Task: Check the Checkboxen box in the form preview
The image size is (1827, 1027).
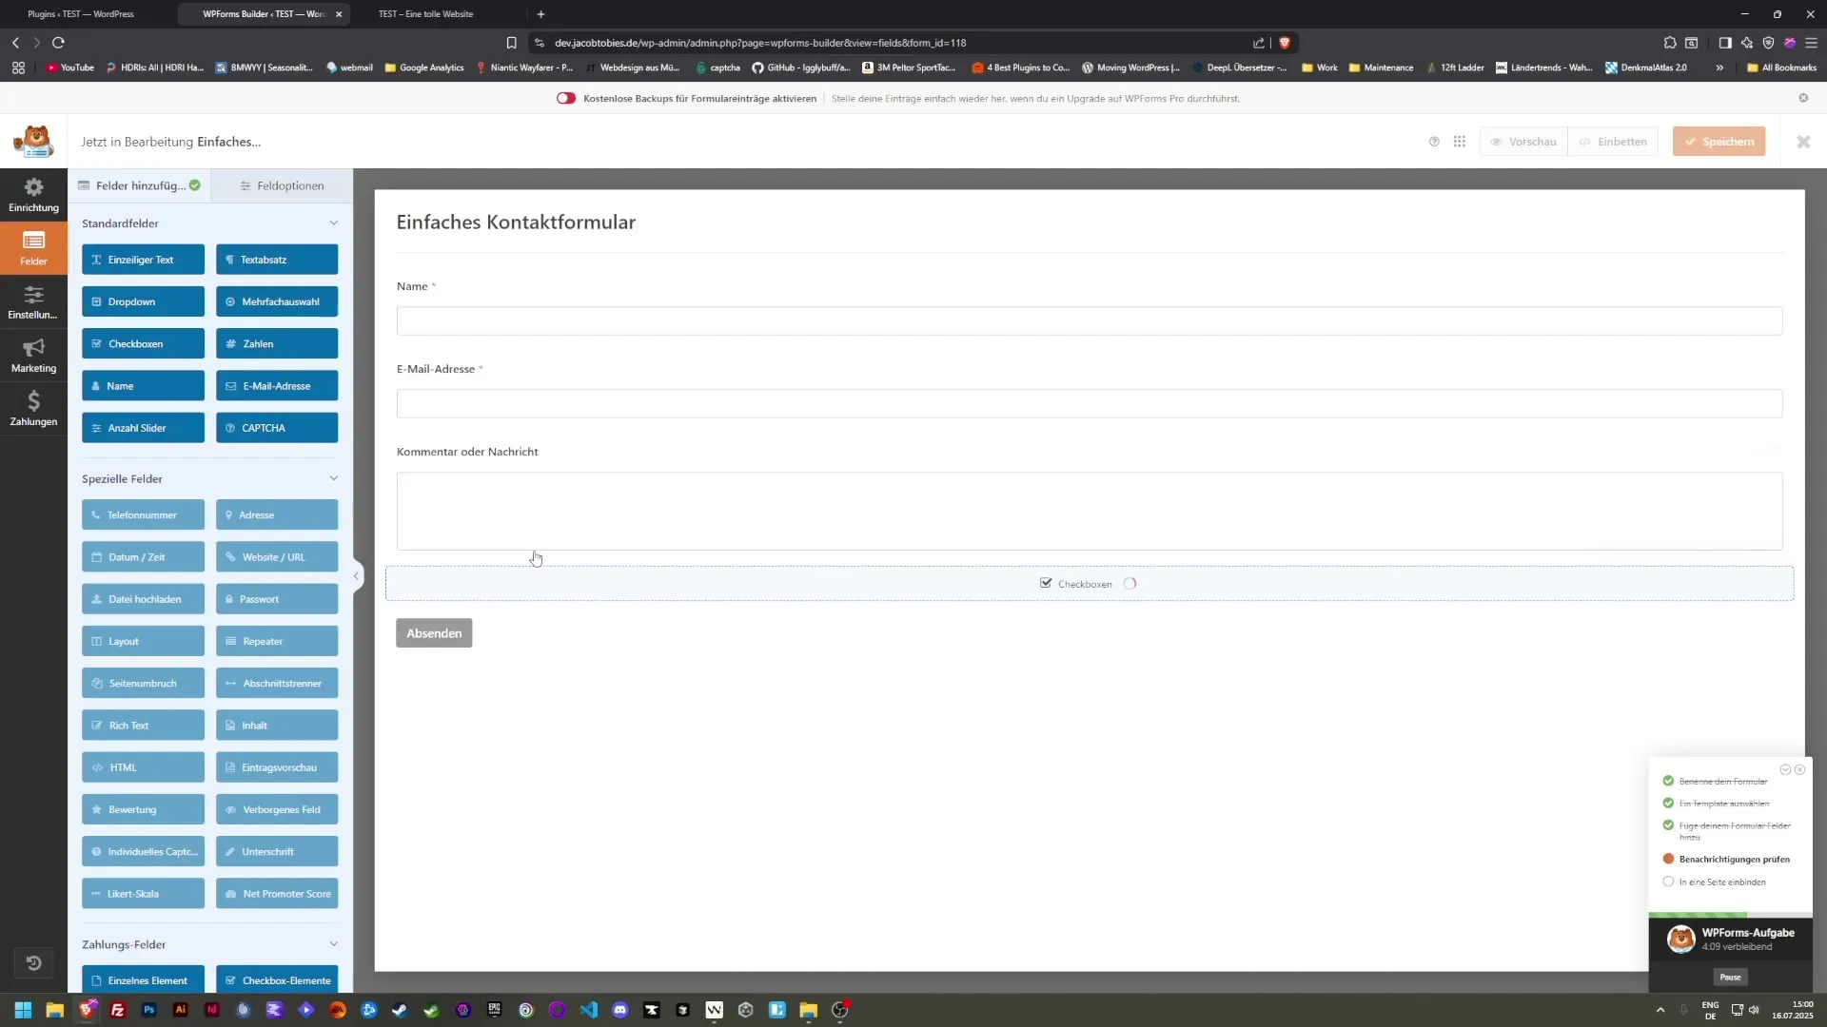Action: tap(1047, 583)
